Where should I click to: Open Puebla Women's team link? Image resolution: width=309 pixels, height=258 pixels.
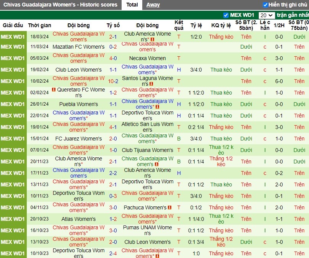click(78, 104)
